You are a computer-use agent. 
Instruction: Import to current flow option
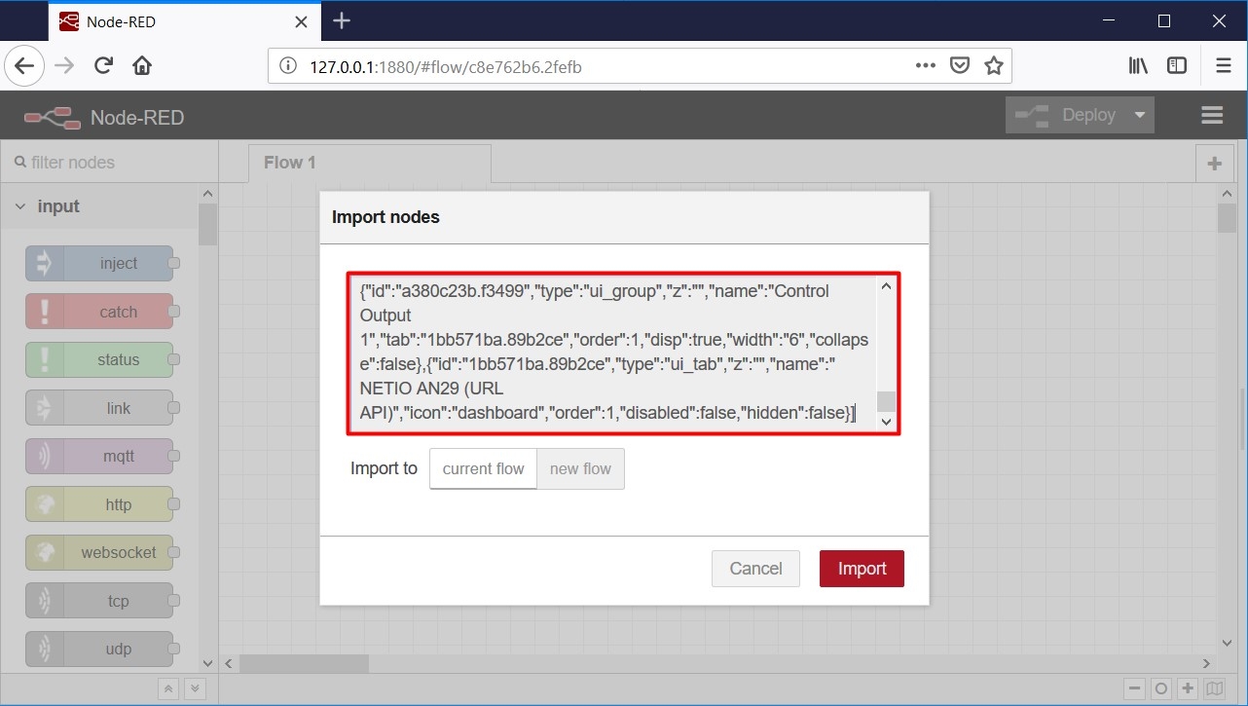coord(483,468)
